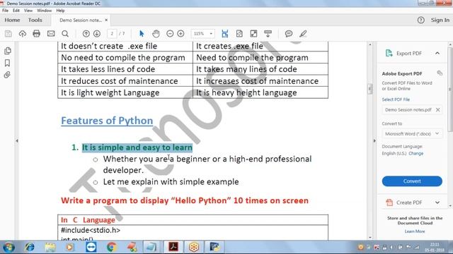The image size is (453, 254).
Task: Click the document vertical scrollbar thumb
Action: (370, 89)
